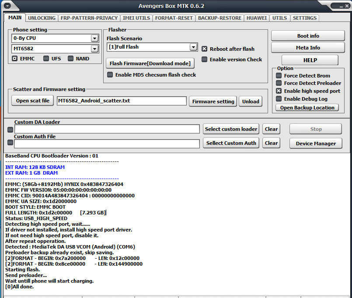
Task: Switch to BACKUP-RESTORE tab
Action: click(x=220, y=18)
